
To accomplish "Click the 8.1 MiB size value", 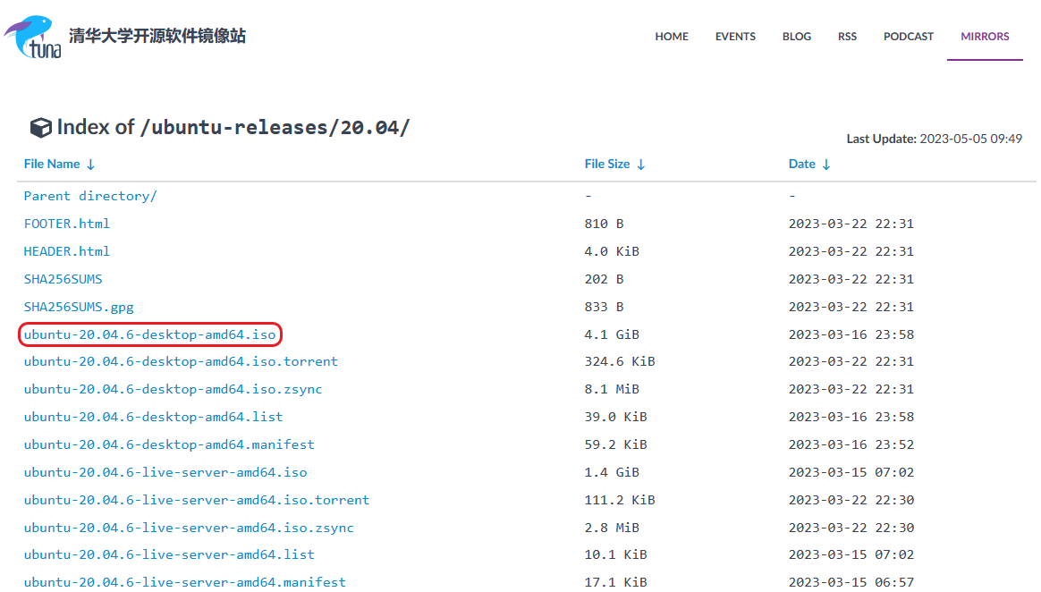I will point(612,390).
